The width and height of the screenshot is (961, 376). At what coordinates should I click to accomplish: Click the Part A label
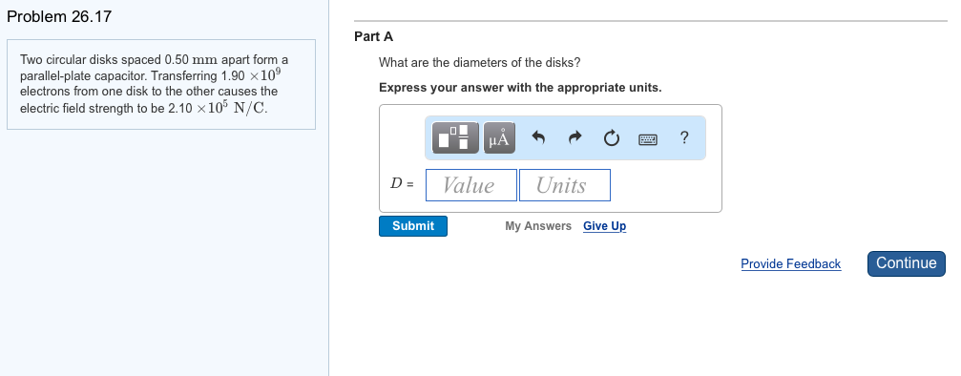click(374, 37)
